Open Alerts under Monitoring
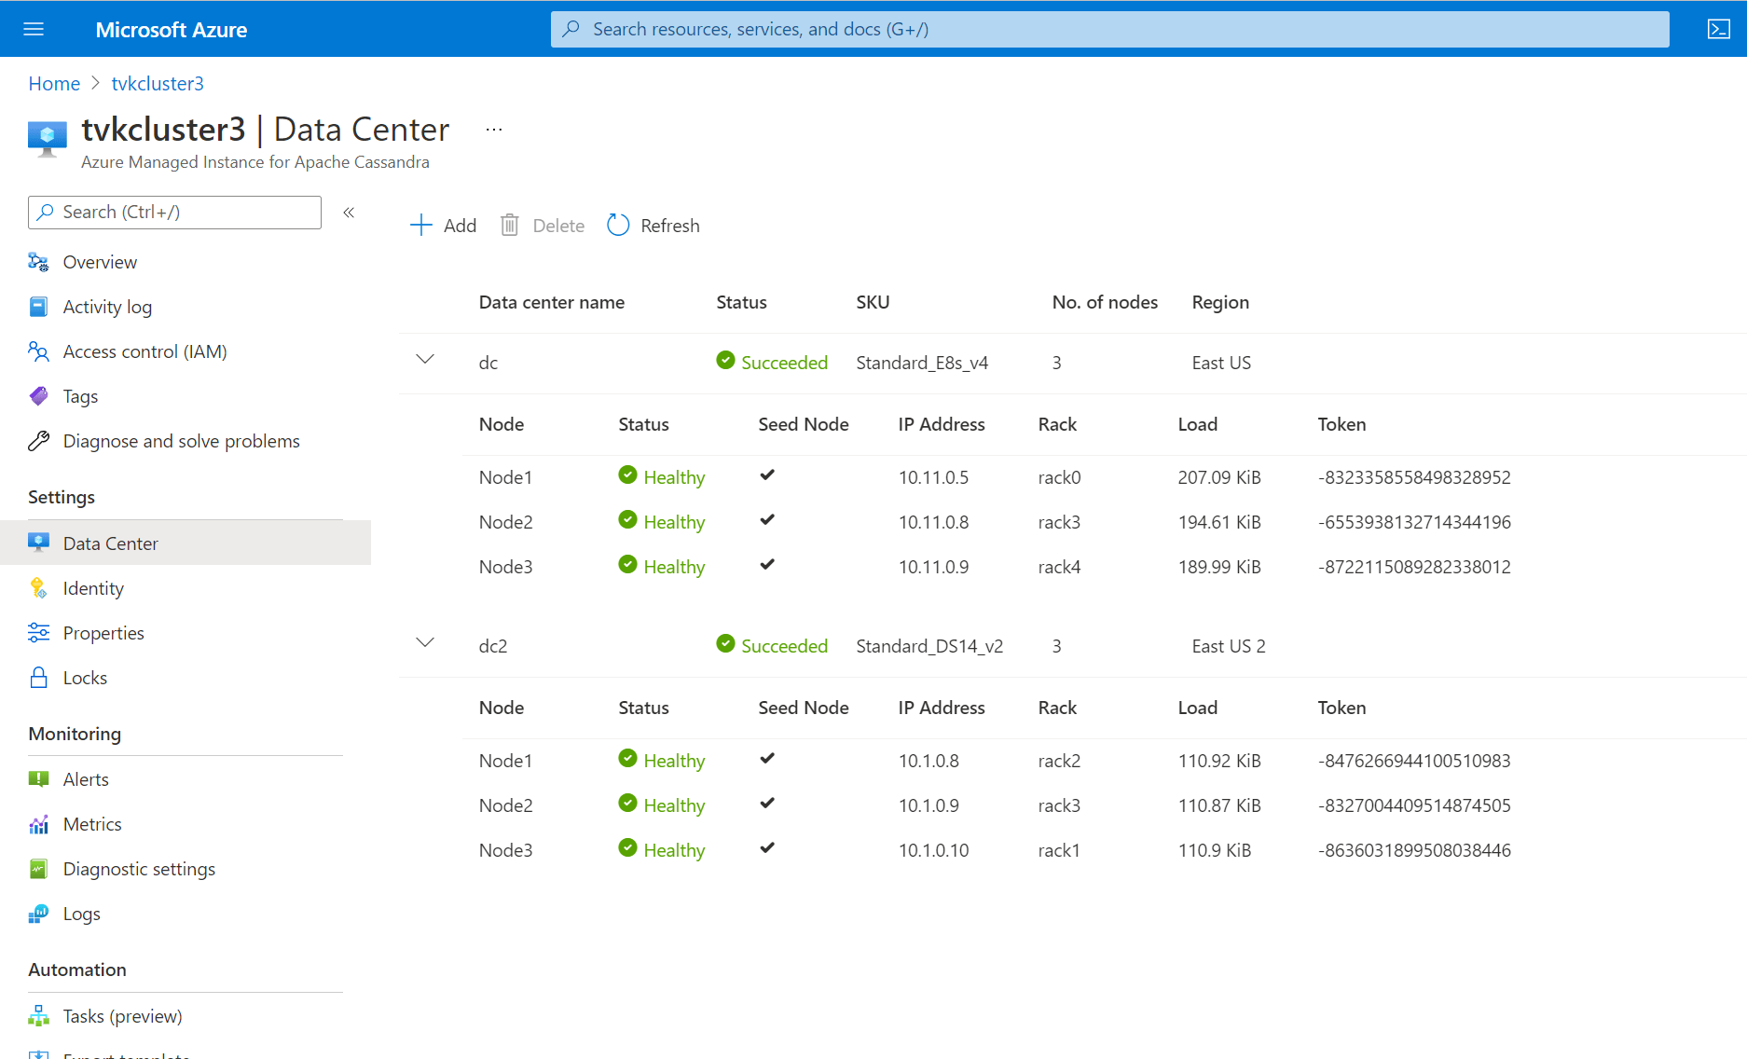 (x=85, y=778)
